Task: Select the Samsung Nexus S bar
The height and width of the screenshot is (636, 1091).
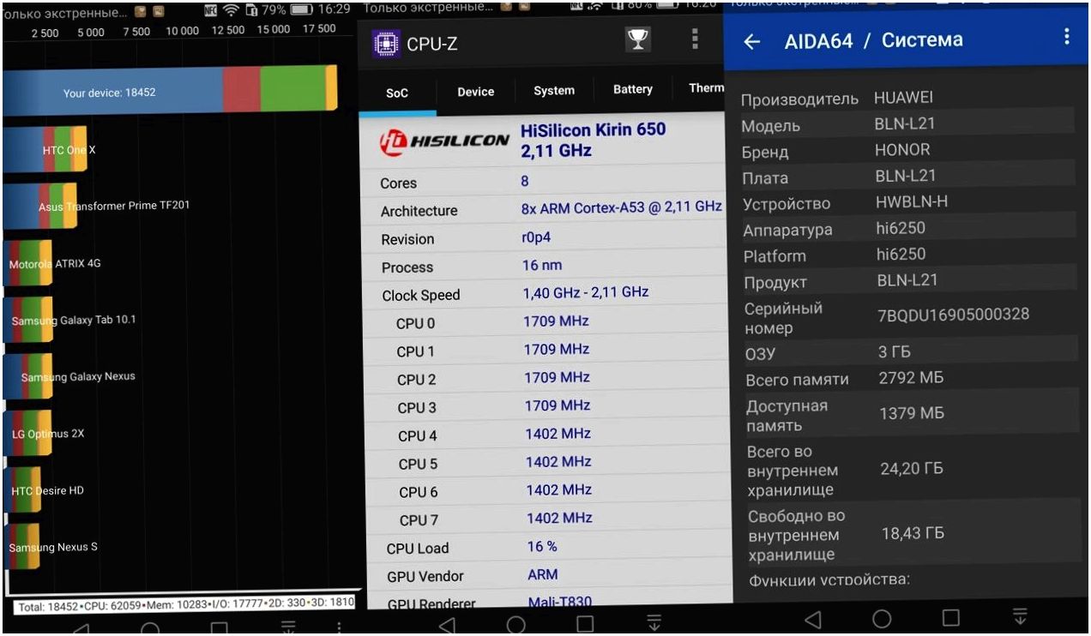Action: point(21,547)
